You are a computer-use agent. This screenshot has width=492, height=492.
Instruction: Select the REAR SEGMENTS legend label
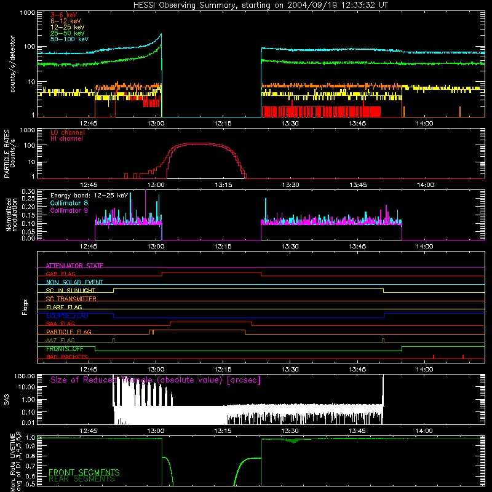(82, 479)
